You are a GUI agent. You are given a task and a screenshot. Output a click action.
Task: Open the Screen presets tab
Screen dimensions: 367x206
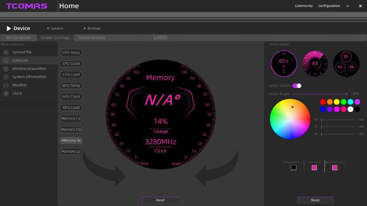[92, 38]
